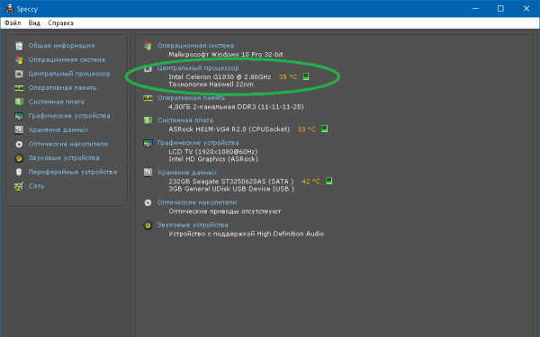Click the Звуковые устройства sidebar speaker icon
This screenshot has height=337, width=540.
pyautogui.click(x=19, y=158)
